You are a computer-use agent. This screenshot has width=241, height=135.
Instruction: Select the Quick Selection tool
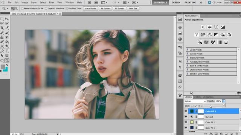pyautogui.click(x=7, y=23)
